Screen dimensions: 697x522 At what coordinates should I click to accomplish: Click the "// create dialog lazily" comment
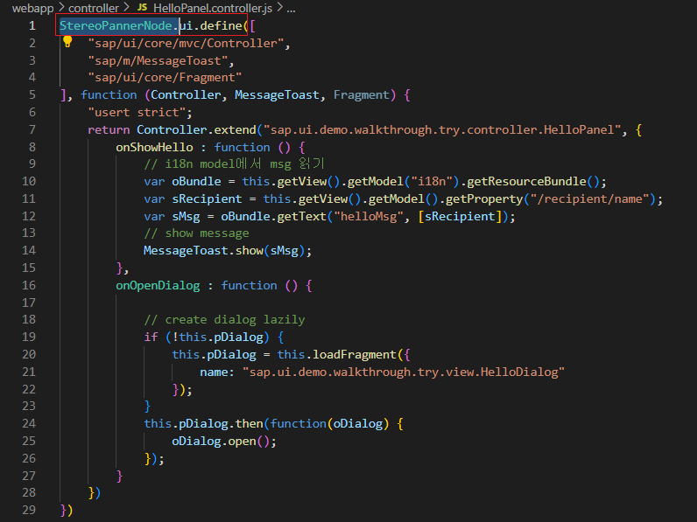(224, 320)
